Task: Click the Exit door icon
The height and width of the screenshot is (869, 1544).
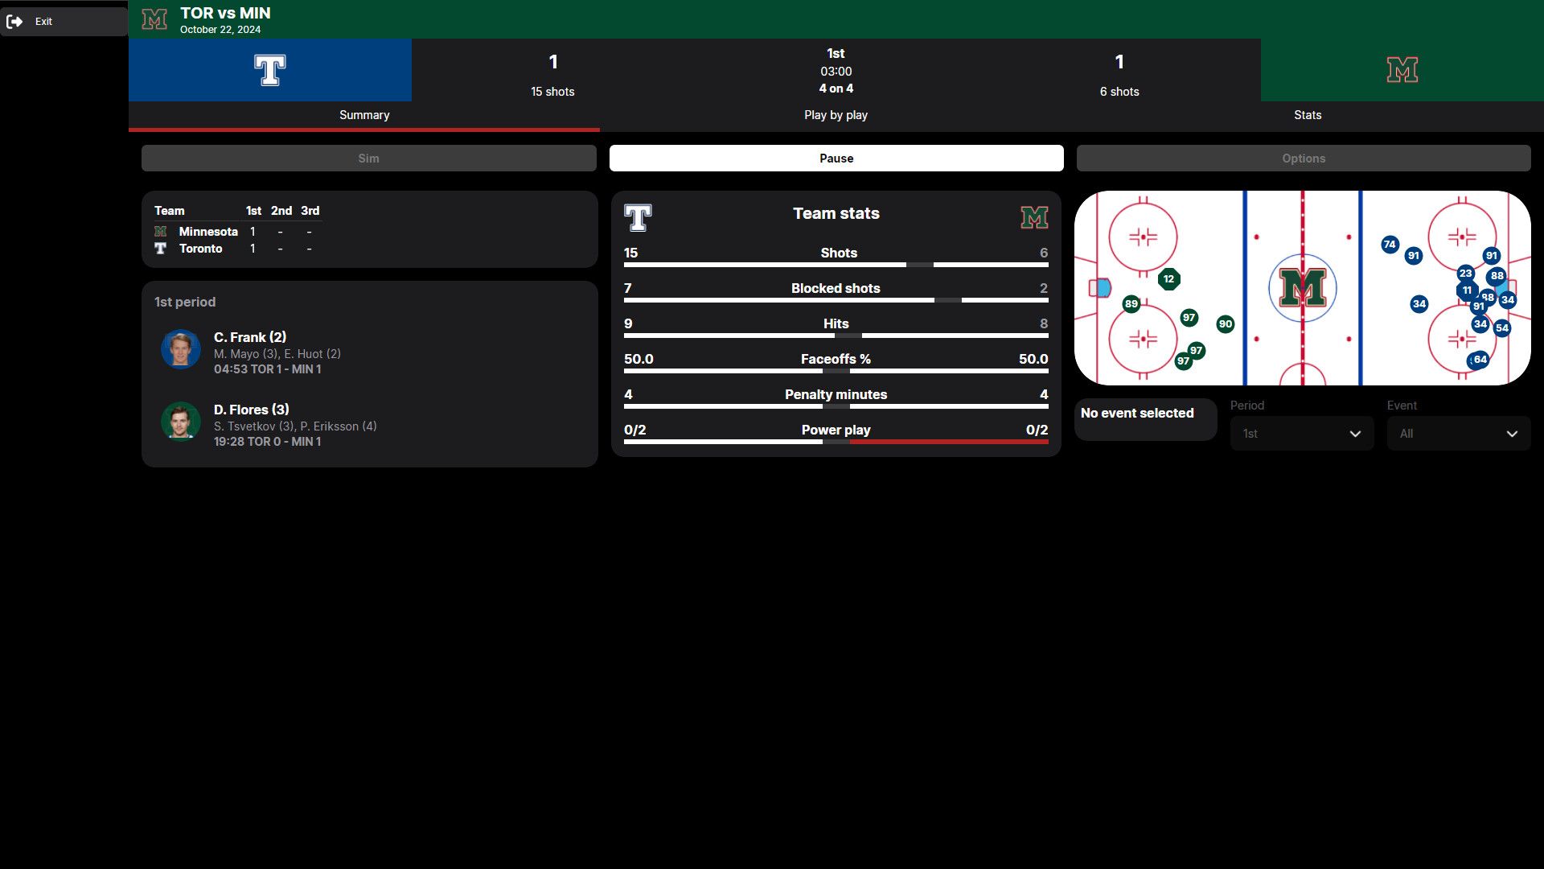Action: [16, 22]
